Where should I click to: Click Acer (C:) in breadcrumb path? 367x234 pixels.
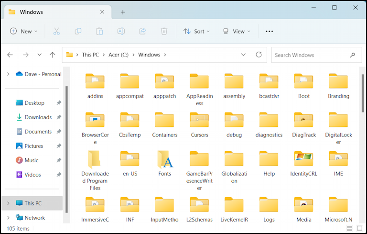coord(119,55)
